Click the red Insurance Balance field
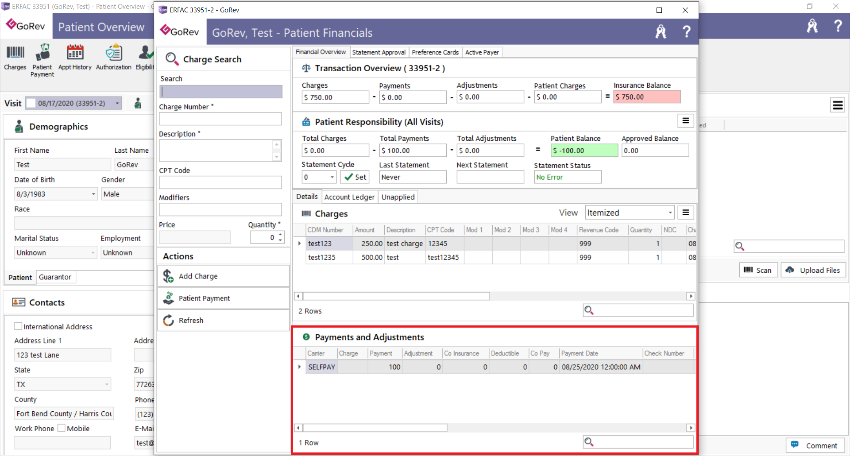 click(x=647, y=97)
